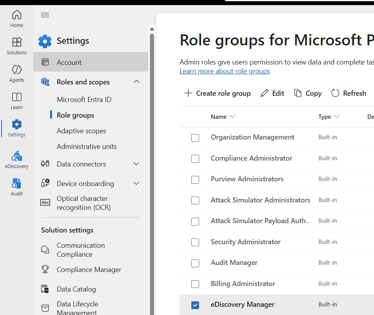Check the Organization Management checkbox
Screen dimensions: 374x315
tap(195, 138)
